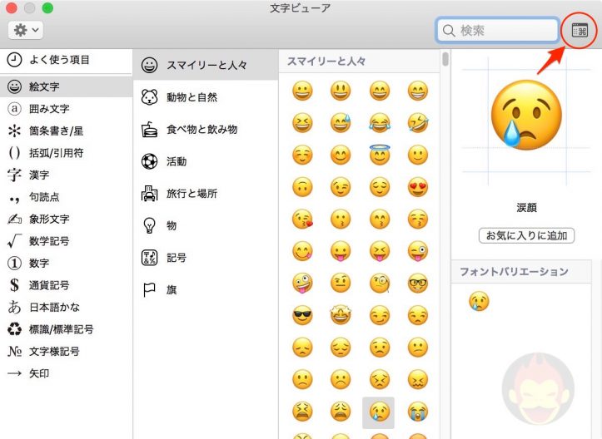Select スマイリーと人々 emoji subcategory
The image size is (602, 439).
tap(206, 65)
